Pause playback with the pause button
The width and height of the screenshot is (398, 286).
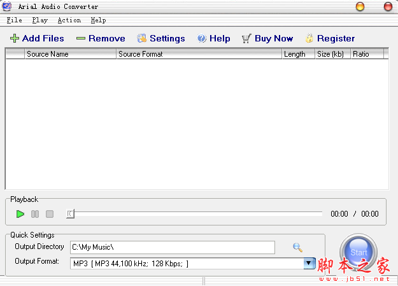pos(35,214)
